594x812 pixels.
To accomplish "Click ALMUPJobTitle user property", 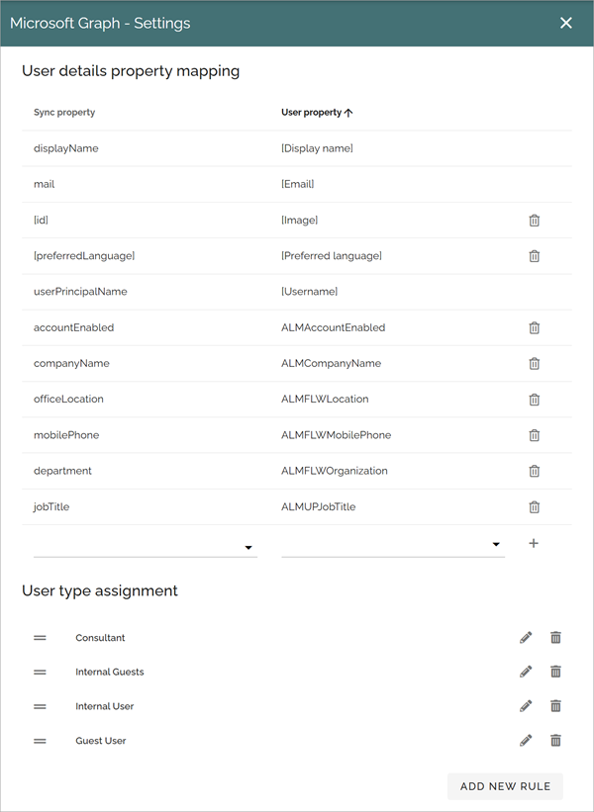I will click(318, 507).
